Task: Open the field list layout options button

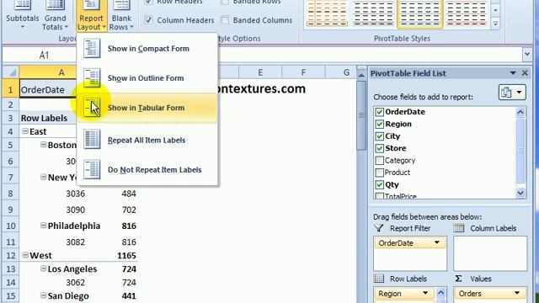Action: tap(512, 92)
